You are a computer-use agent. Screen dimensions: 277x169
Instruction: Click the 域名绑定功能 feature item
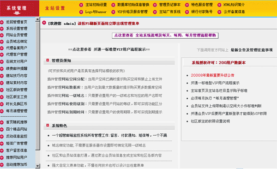pyautogui.click(x=99, y=145)
